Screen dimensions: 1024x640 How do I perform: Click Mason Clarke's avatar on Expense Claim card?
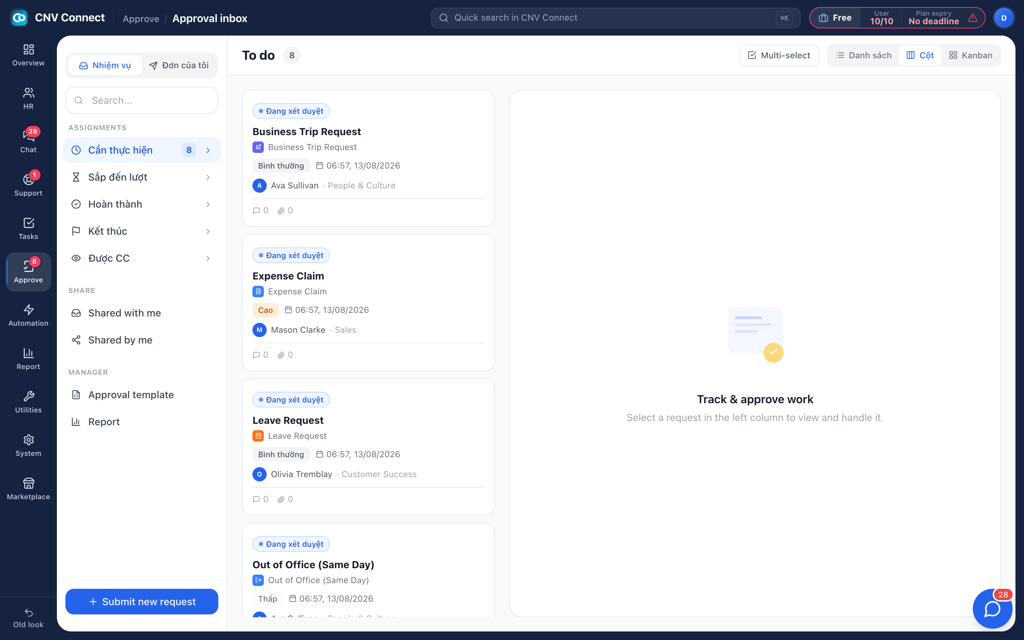point(260,330)
